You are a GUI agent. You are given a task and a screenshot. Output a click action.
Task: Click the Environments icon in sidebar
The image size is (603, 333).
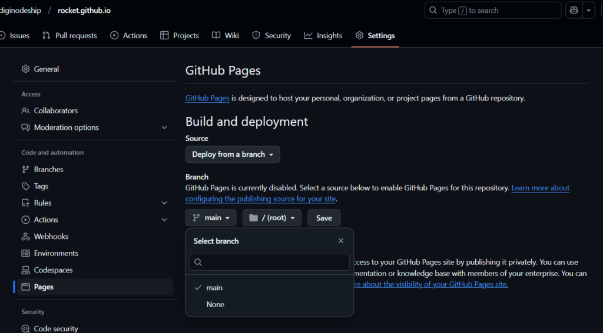pos(25,253)
